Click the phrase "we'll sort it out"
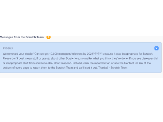 (x=88, y=68)
